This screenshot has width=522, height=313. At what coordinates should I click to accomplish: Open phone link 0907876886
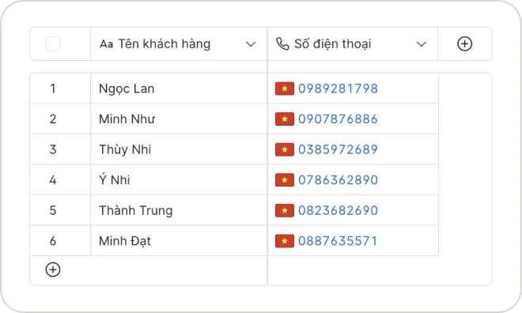338,119
